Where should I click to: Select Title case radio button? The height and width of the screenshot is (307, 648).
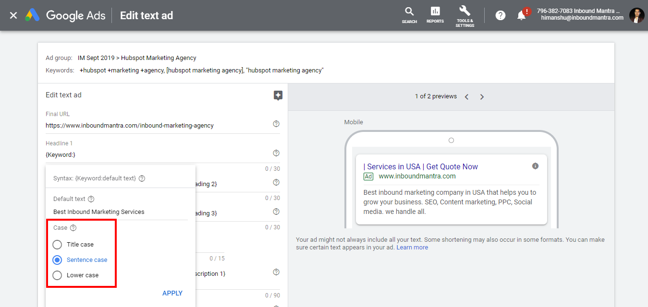[x=57, y=245]
